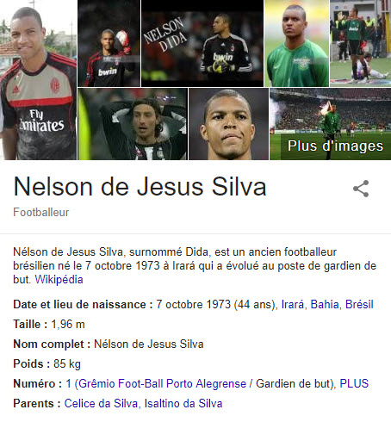Image resolution: width=391 pixels, height=422 pixels.
Task: Open the Brésil link
Action: pos(359,304)
